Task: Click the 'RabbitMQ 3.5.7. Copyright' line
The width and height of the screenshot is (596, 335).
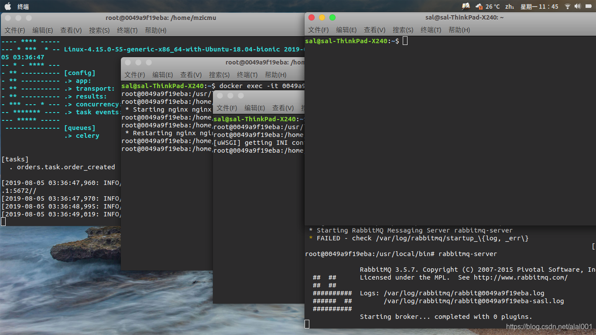Action: [x=478, y=270]
